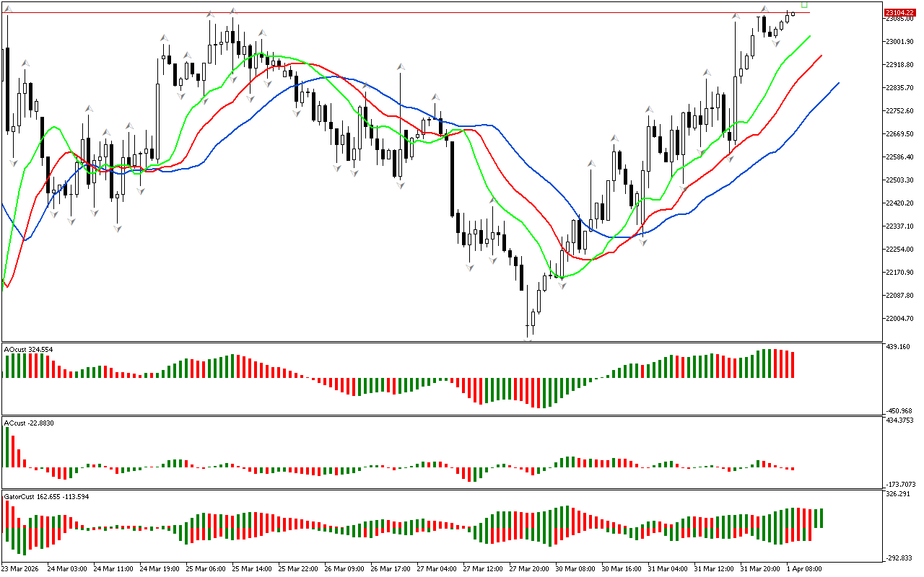Viewport: 924px width, 577px height.
Task: Click the green Alligator lips line's right end
Action: 808,36
